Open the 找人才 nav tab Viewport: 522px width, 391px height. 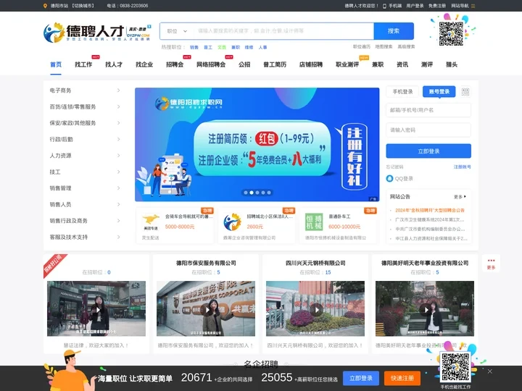coord(114,64)
